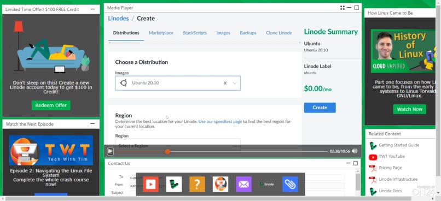The height and width of the screenshot is (201, 441).
Task: Open the purple envelope Contact Us dock icon
Action: [x=243, y=184]
